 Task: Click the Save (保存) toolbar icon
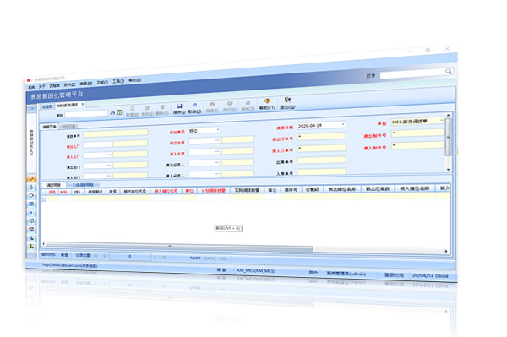coord(179,106)
